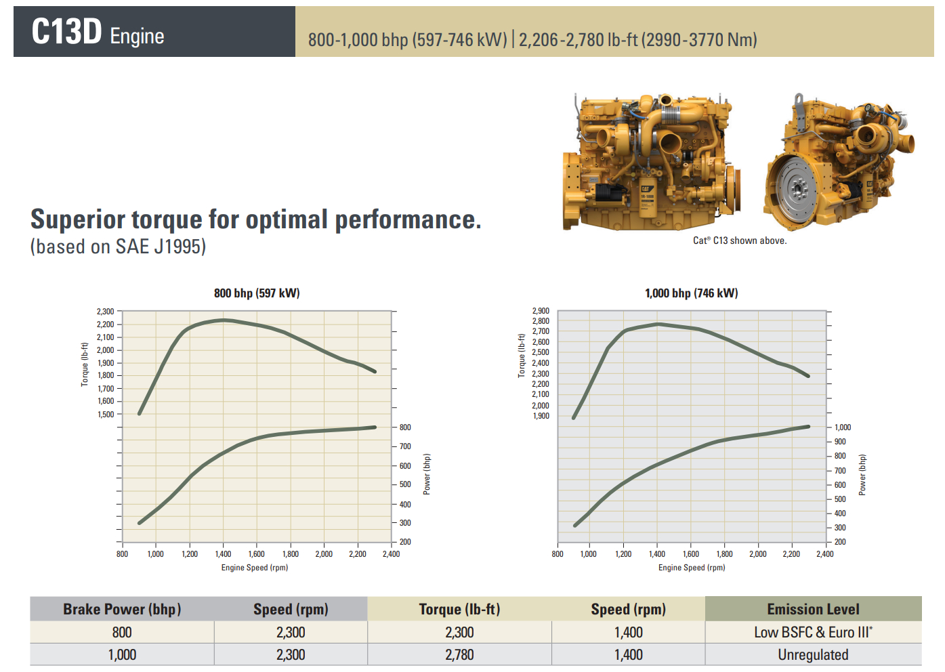Select the "800" brake power cell in the table

coord(122,632)
